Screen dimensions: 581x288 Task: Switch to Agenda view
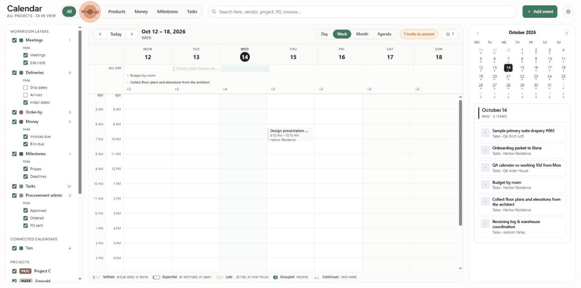coord(384,34)
